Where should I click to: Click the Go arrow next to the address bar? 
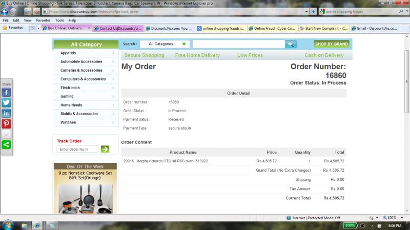[x=313, y=11]
